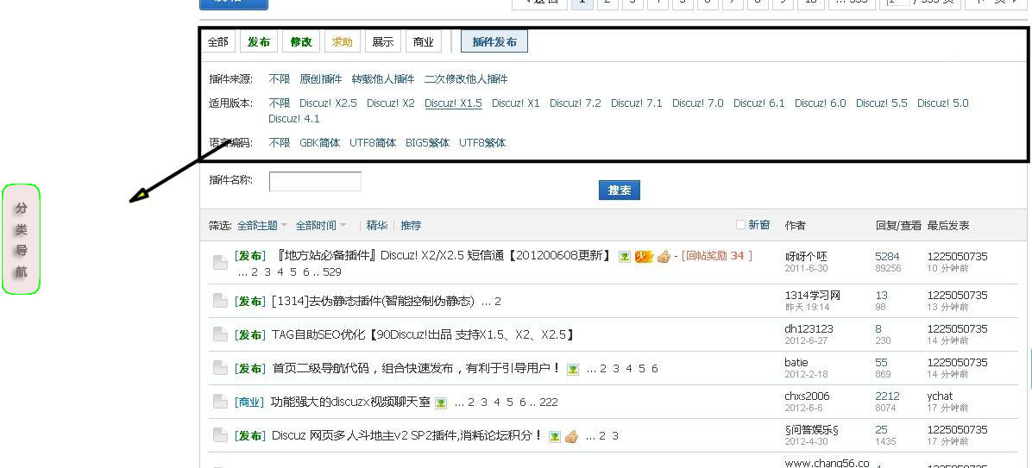Viewport: 1032px width, 468px height.
Task: View author profile 1314学习网
Action: point(813,295)
